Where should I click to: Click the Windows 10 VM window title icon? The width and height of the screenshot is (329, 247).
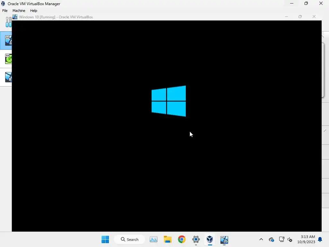15,17
